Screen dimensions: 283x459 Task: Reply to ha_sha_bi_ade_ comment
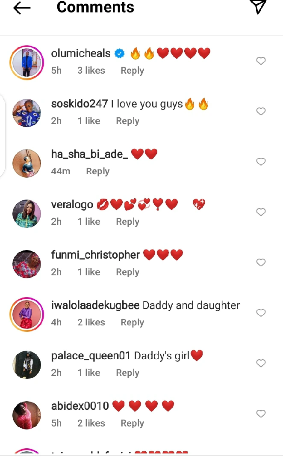coord(97,171)
